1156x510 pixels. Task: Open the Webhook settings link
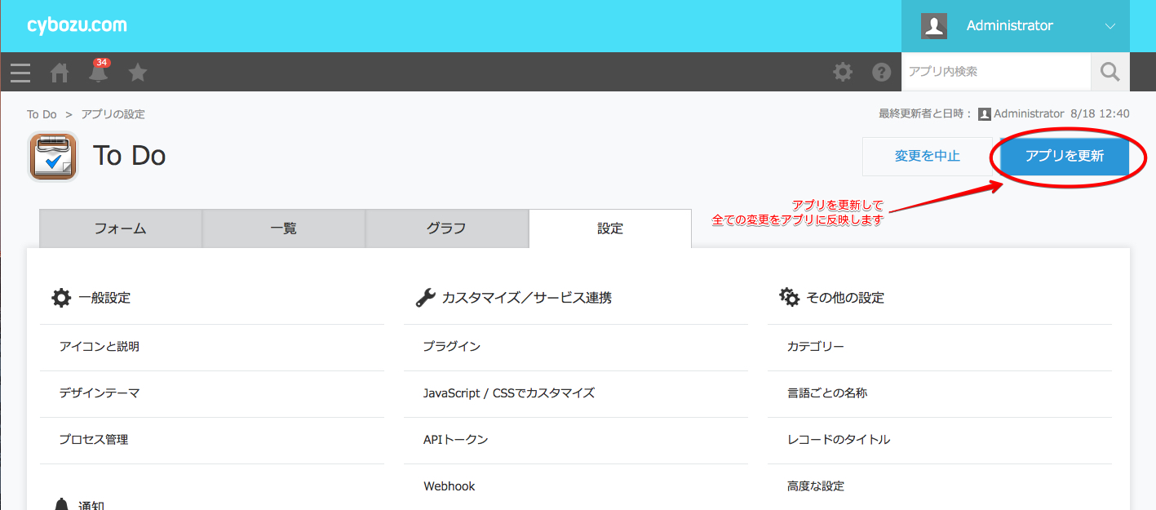[449, 486]
